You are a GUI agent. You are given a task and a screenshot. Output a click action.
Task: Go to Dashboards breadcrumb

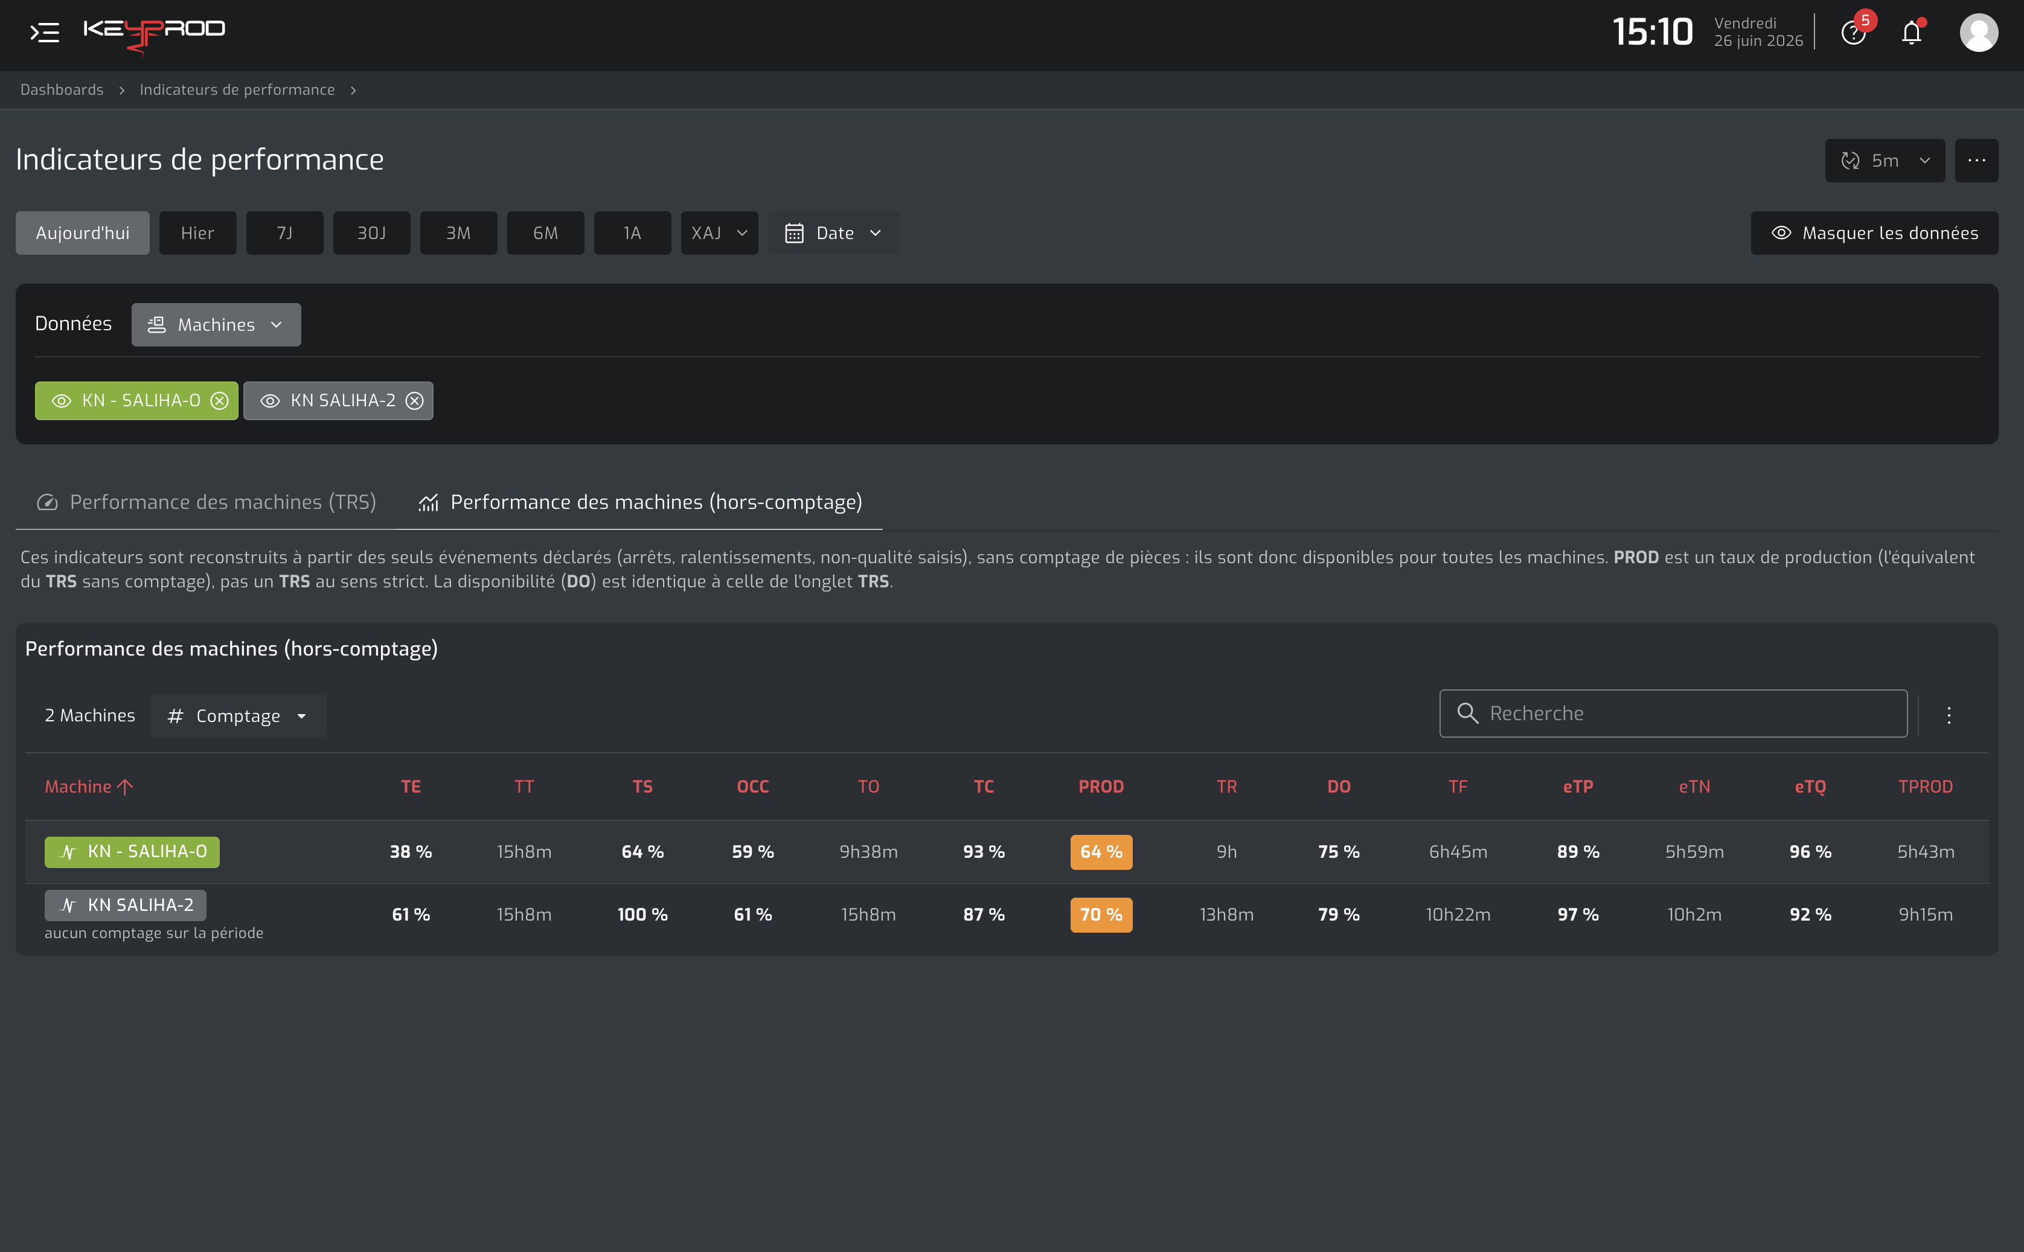coord(62,89)
